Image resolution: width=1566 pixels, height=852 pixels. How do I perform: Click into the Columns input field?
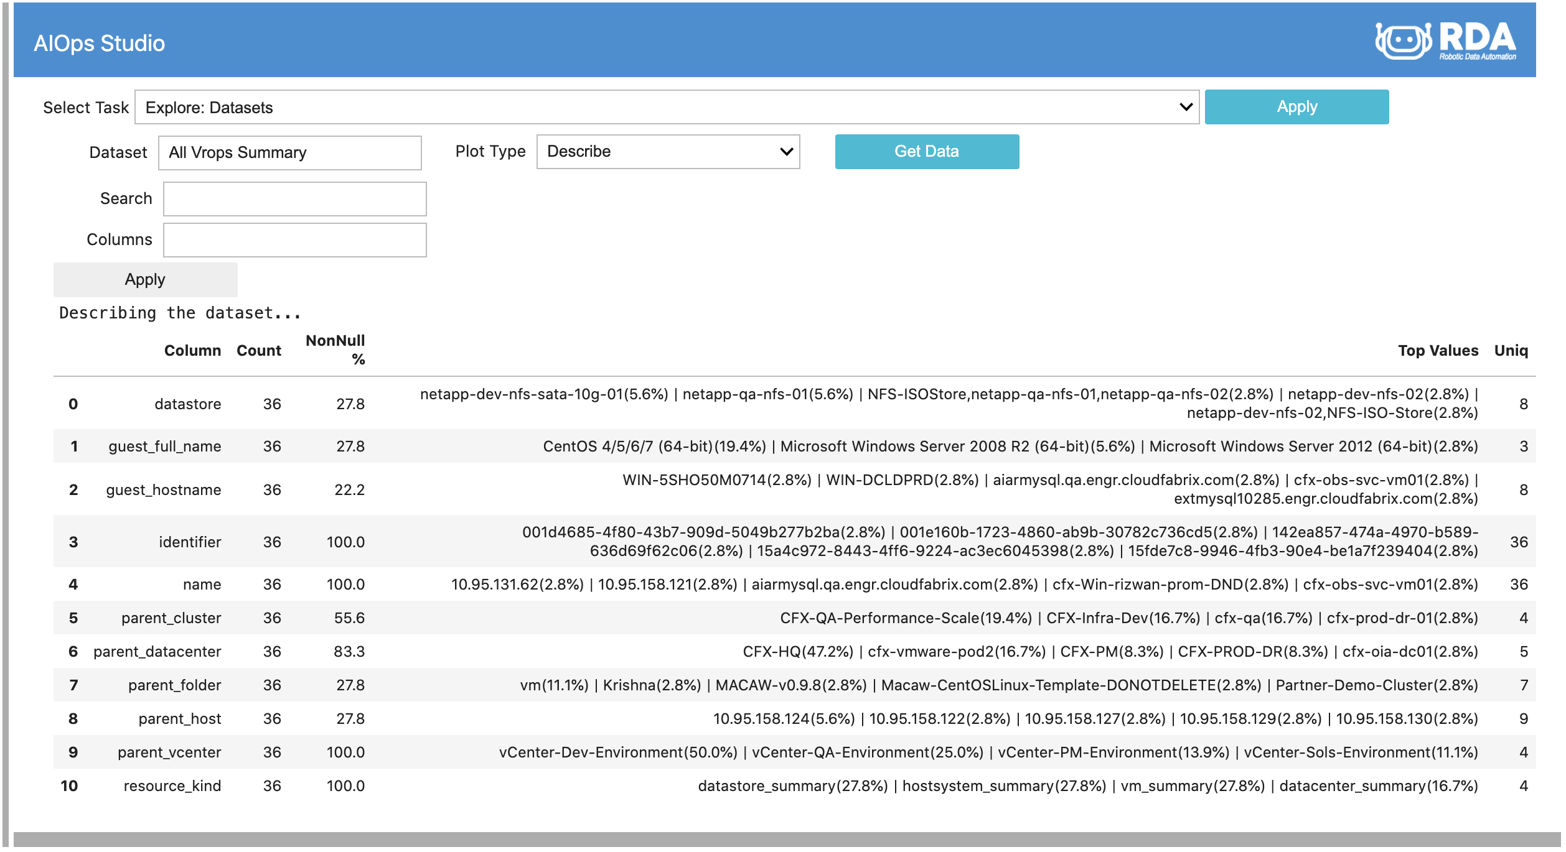coord(294,239)
